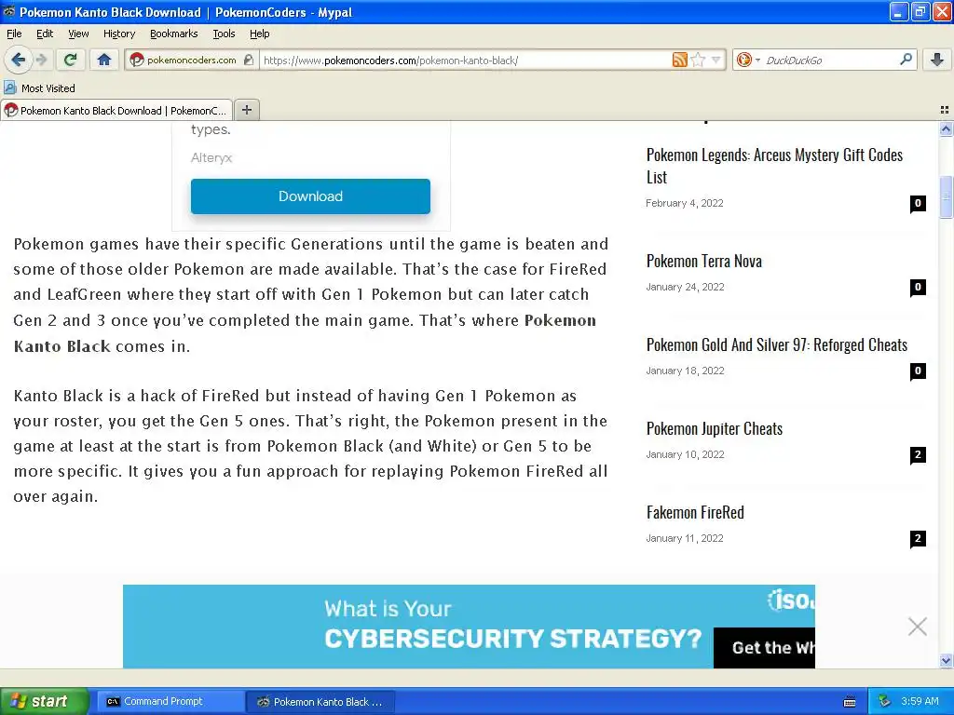Open a new tab with plus button
This screenshot has width=954, height=715.
tap(246, 110)
